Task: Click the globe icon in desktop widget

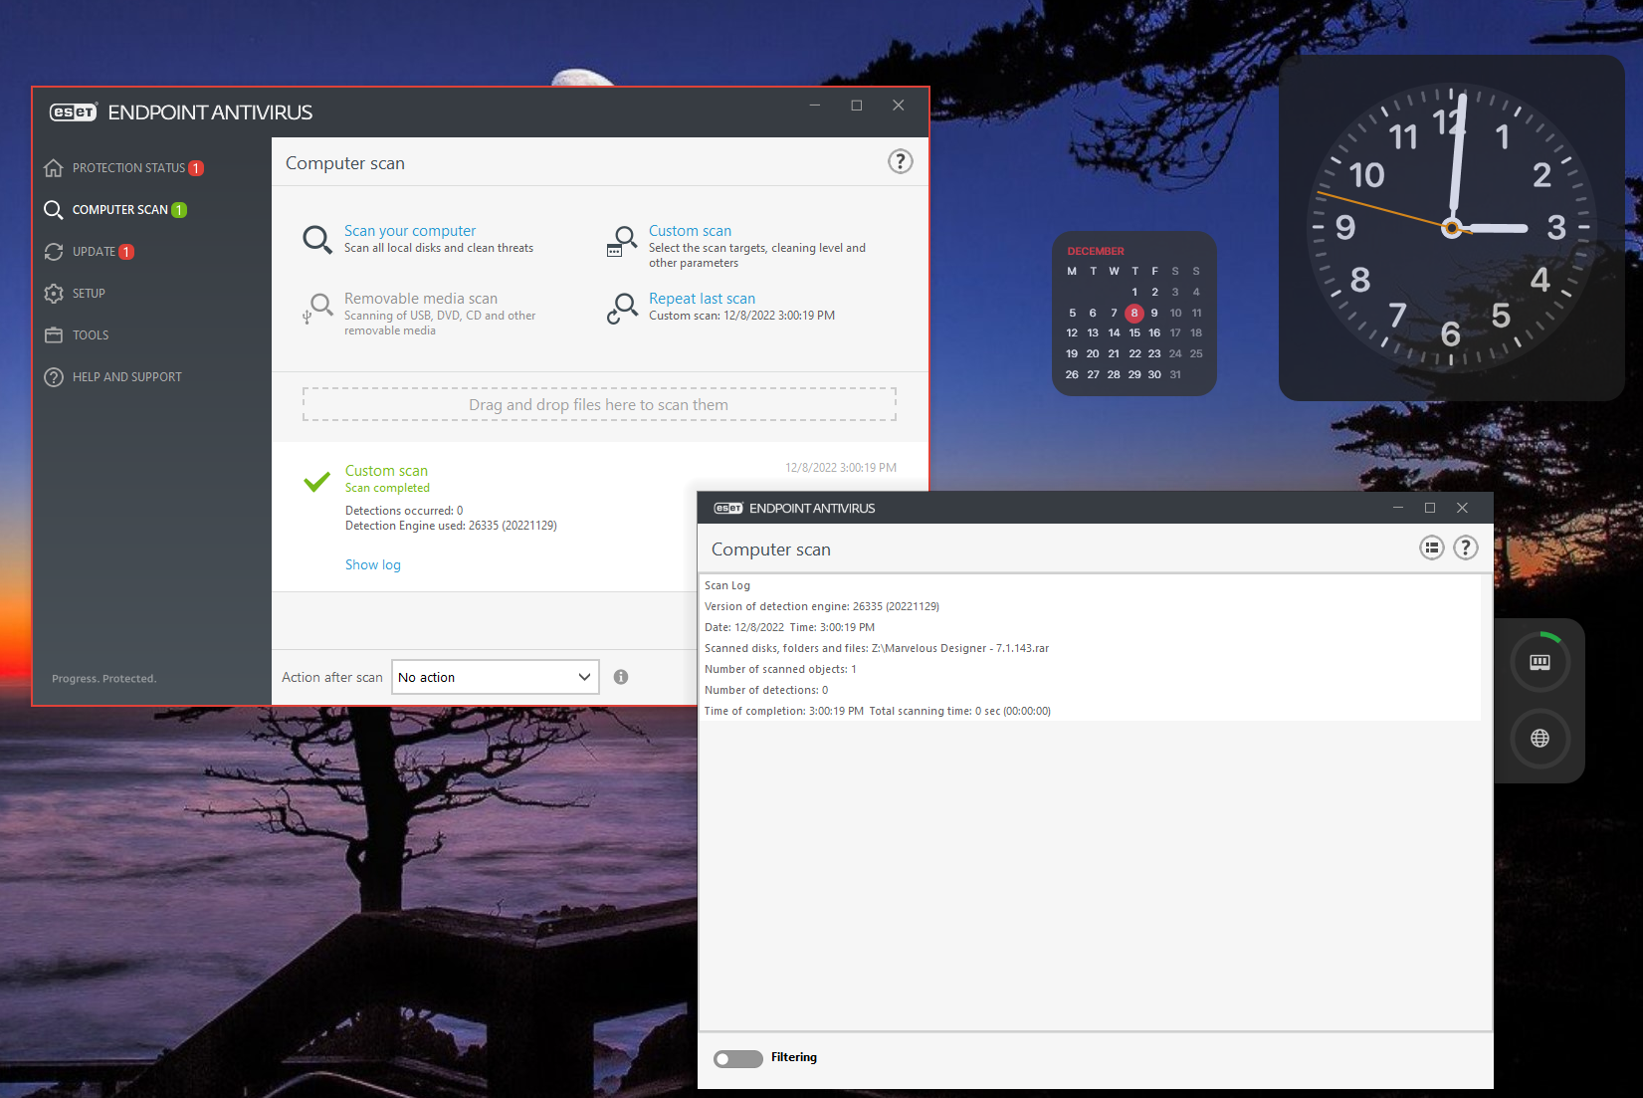Action: 1540,739
